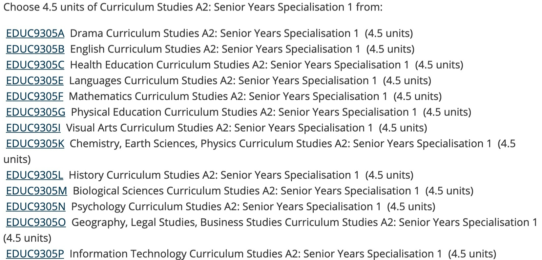Follow the EDUC9305M course code link
This screenshot has height=260, width=542.
pyautogui.click(x=36, y=191)
